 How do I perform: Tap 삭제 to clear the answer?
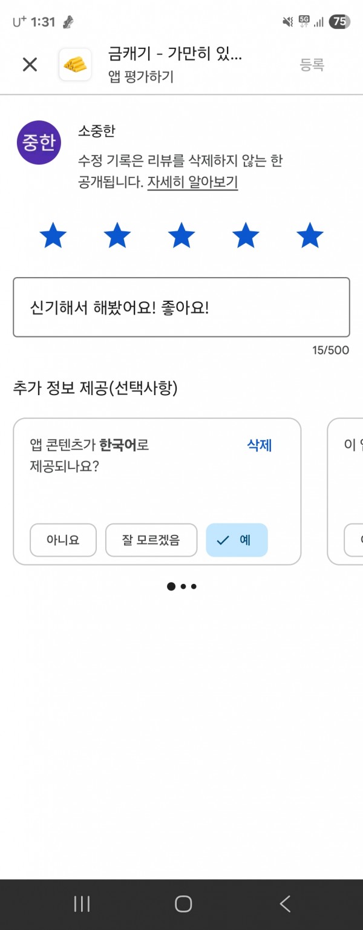[x=260, y=445]
